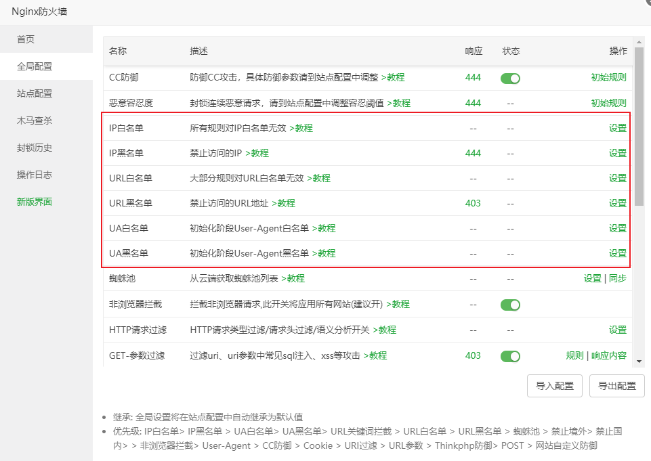The image size is (651, 461).
Task: Open the 蜘蛛池 教程 link
Action: click(x=293, y=278)
